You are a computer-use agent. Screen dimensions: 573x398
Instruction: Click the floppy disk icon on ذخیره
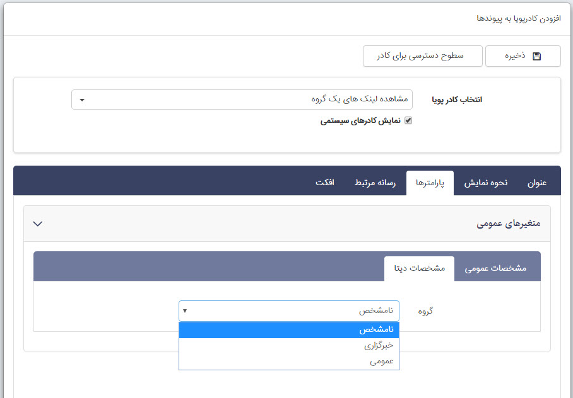536,56
